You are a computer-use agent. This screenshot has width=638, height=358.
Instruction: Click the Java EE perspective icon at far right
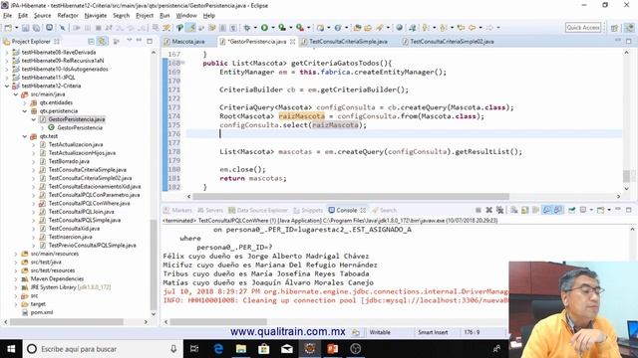coord(629,28)
